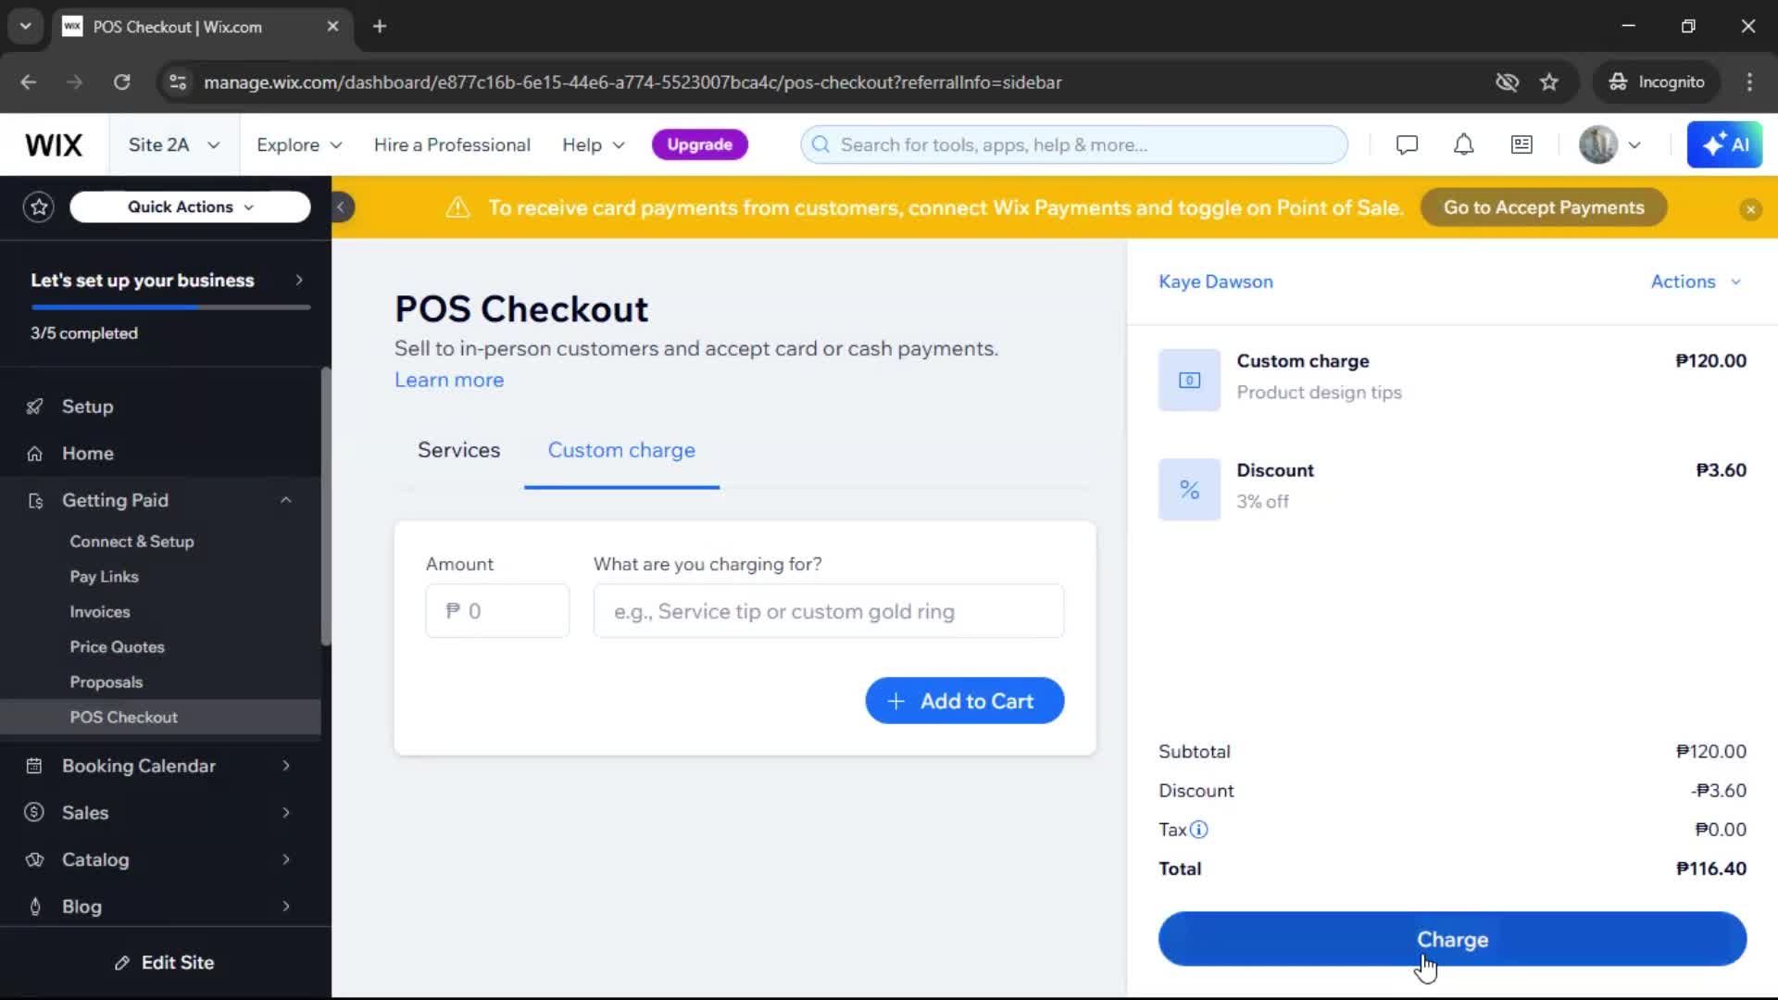Open the Quick Actions dropdown
The image size is (1778, 1000).
pos(190,206)
